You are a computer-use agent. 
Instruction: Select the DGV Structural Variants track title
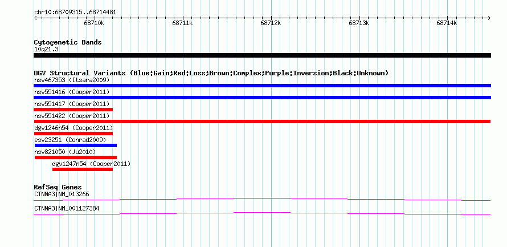[211, 73]
